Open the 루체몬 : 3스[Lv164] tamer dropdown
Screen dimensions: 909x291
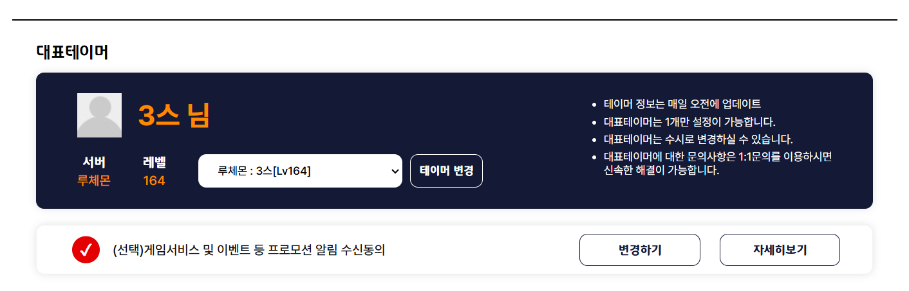300,171
